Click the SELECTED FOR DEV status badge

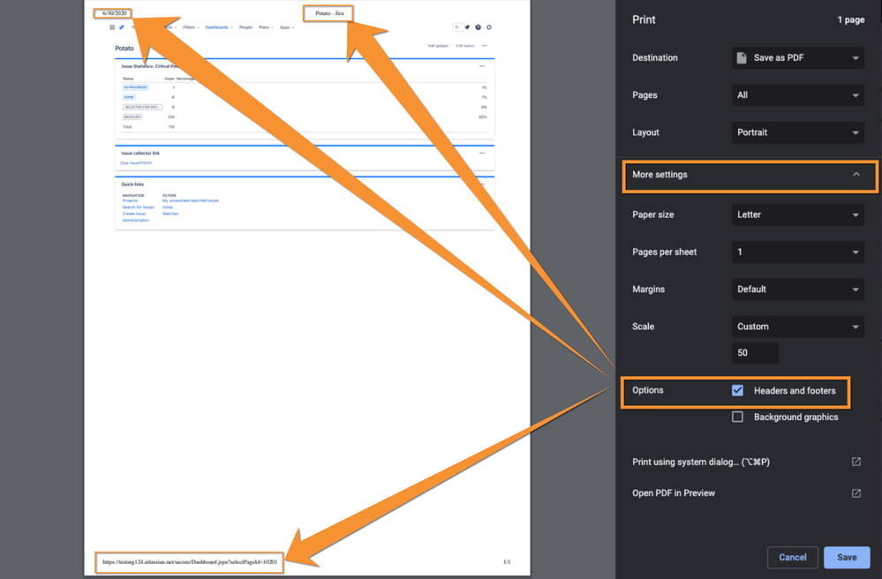[x=142, y=107]
